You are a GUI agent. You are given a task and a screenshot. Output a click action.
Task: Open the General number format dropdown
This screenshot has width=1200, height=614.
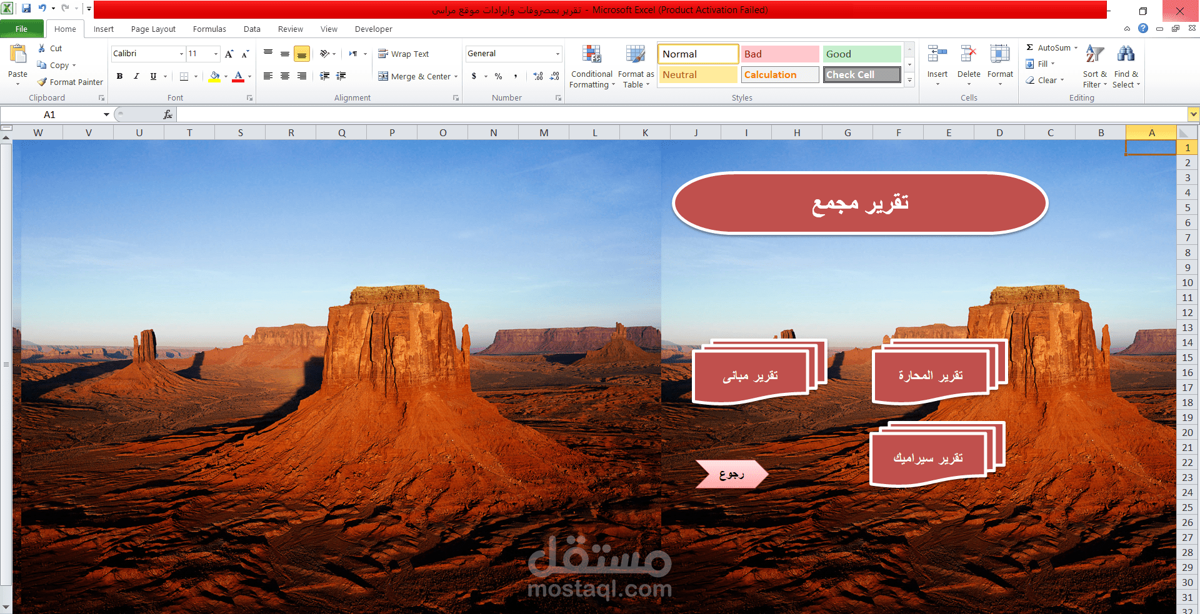pos(556,54)
